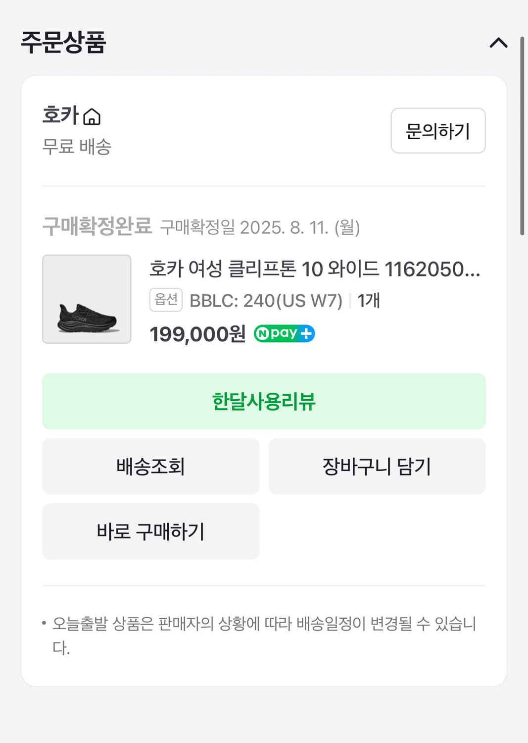Click the 주문상품 section heading
This screenshot has width=528, height=743.
(x=63, y=42)
